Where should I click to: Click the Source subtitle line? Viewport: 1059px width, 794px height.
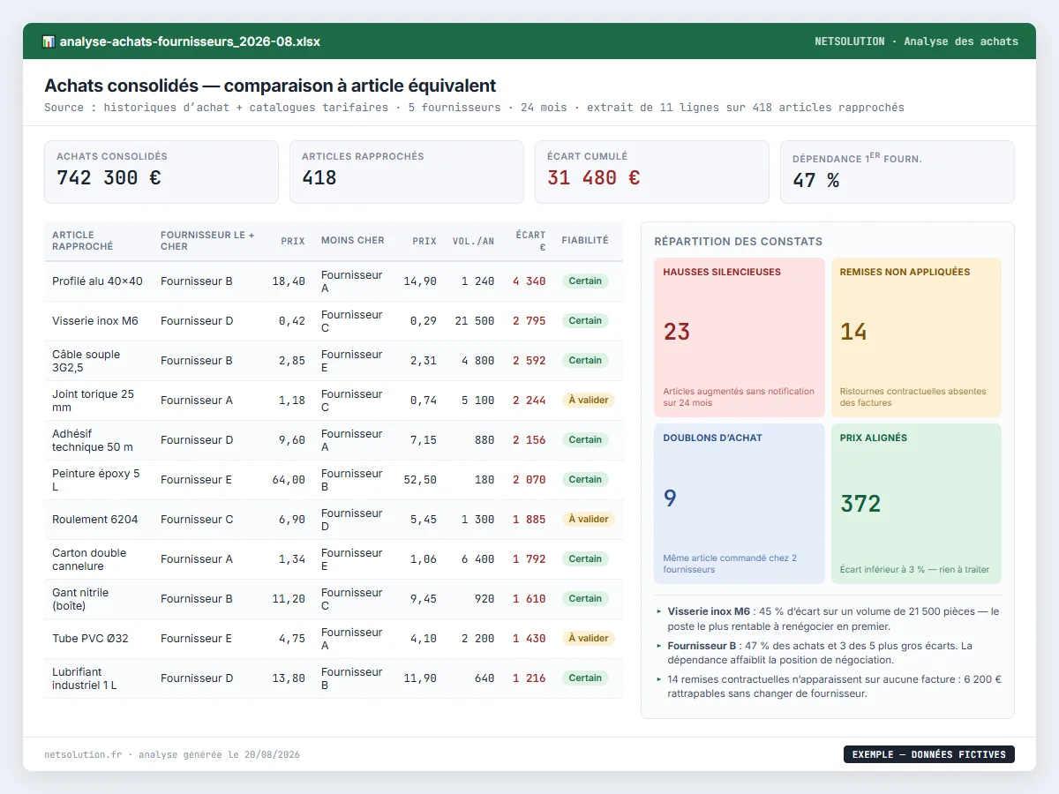point(474,108)
